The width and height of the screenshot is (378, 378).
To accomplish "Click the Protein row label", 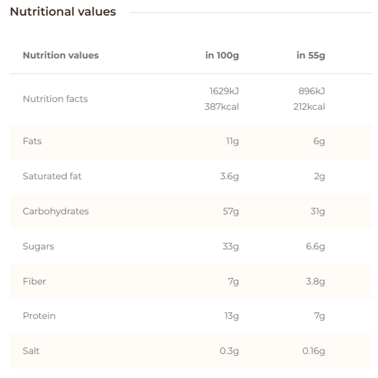I will coord(39,316).
